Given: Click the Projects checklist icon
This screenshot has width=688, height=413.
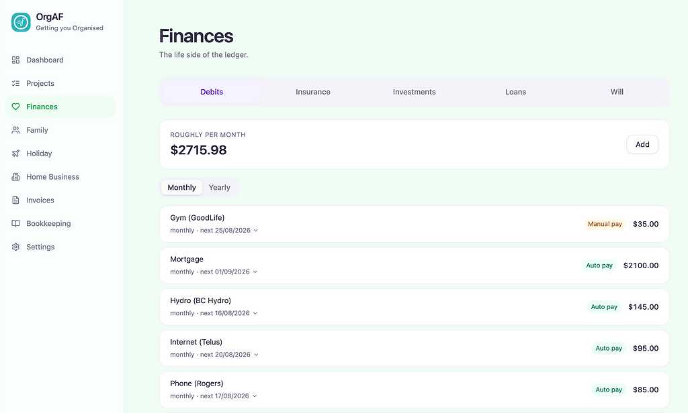Looking at the screenshot, I should 16,83.
